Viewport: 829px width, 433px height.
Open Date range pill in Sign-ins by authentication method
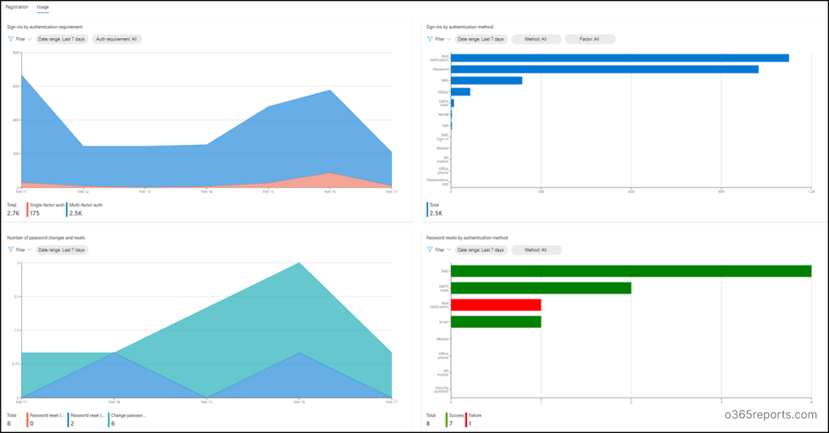[481, 39]
